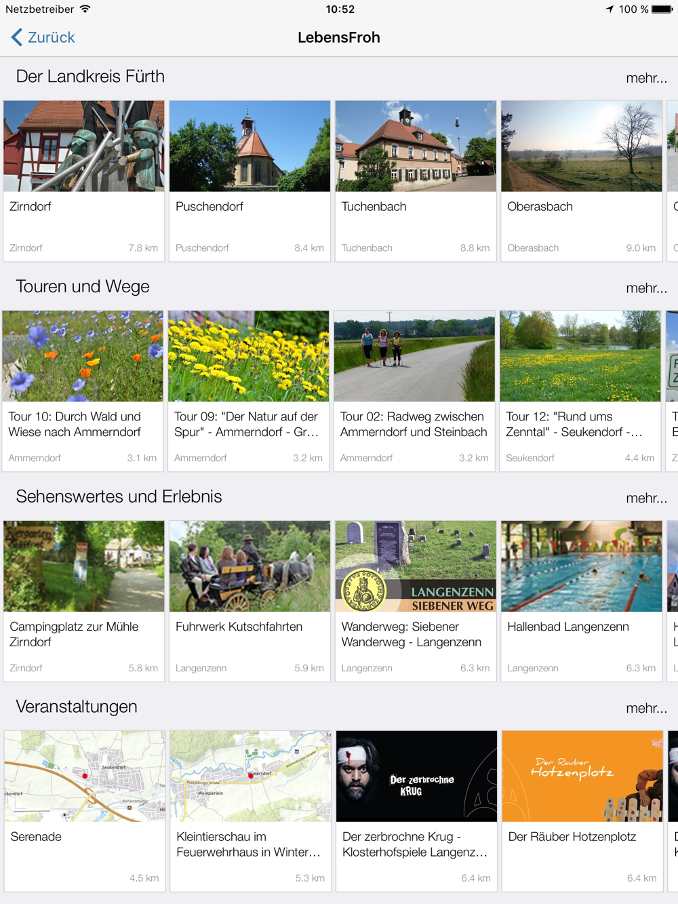Tap the battery icon in status bar
This screenshot has height=904, width=678.
pyautogui.click(x=662, y=9)
